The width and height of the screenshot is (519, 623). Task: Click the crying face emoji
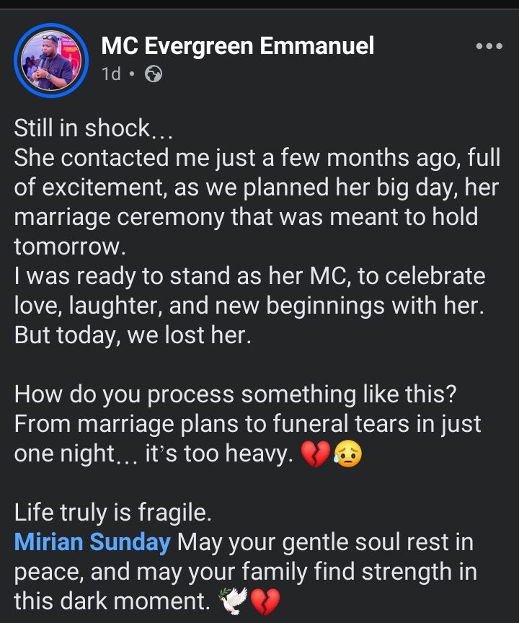click(x=346, y=454)
